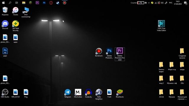Select the Музыка для стримов folder
The image size is (189, 106).
pos(182,95)
